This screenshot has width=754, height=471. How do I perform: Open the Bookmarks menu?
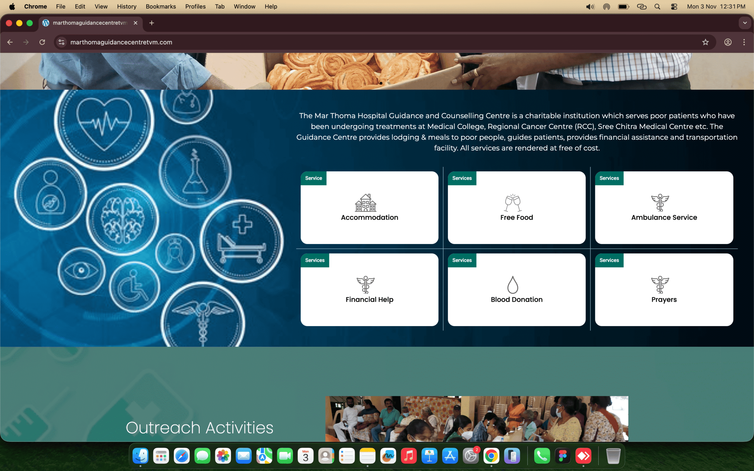click(x=161, y=6)
